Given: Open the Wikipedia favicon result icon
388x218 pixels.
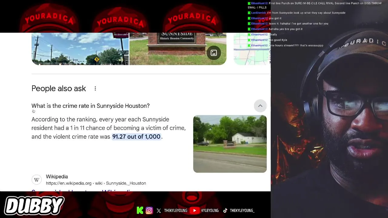Looking at the screenshot, I should coord(37,180).
